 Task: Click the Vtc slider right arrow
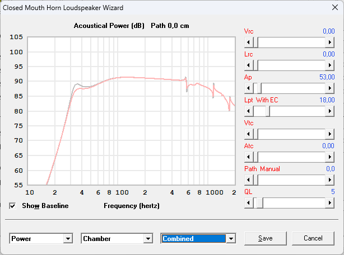click(330, 134)
